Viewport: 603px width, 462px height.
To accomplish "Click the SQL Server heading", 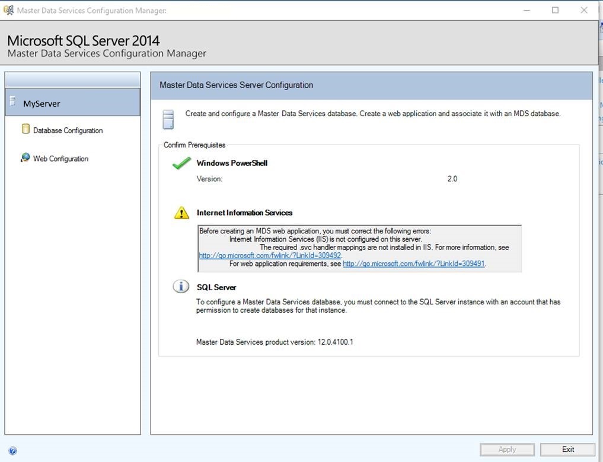I will click(x=216, y=287).
